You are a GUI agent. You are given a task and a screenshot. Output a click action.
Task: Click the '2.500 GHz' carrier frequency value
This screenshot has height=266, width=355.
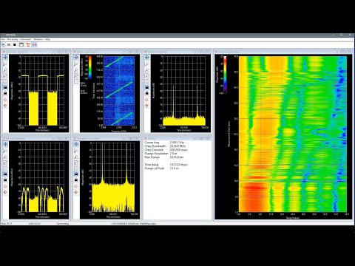(x=177, y=143)
